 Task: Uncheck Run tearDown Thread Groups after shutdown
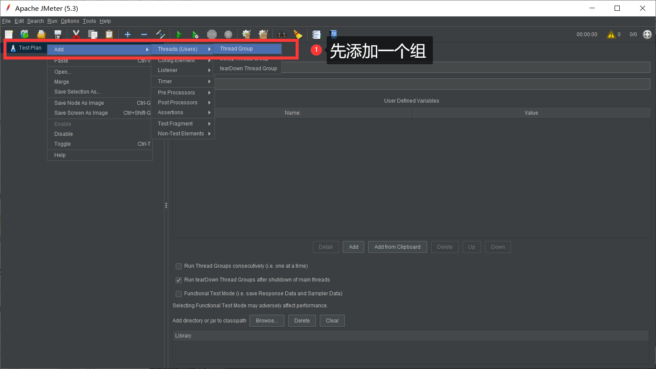coord(179,280)
